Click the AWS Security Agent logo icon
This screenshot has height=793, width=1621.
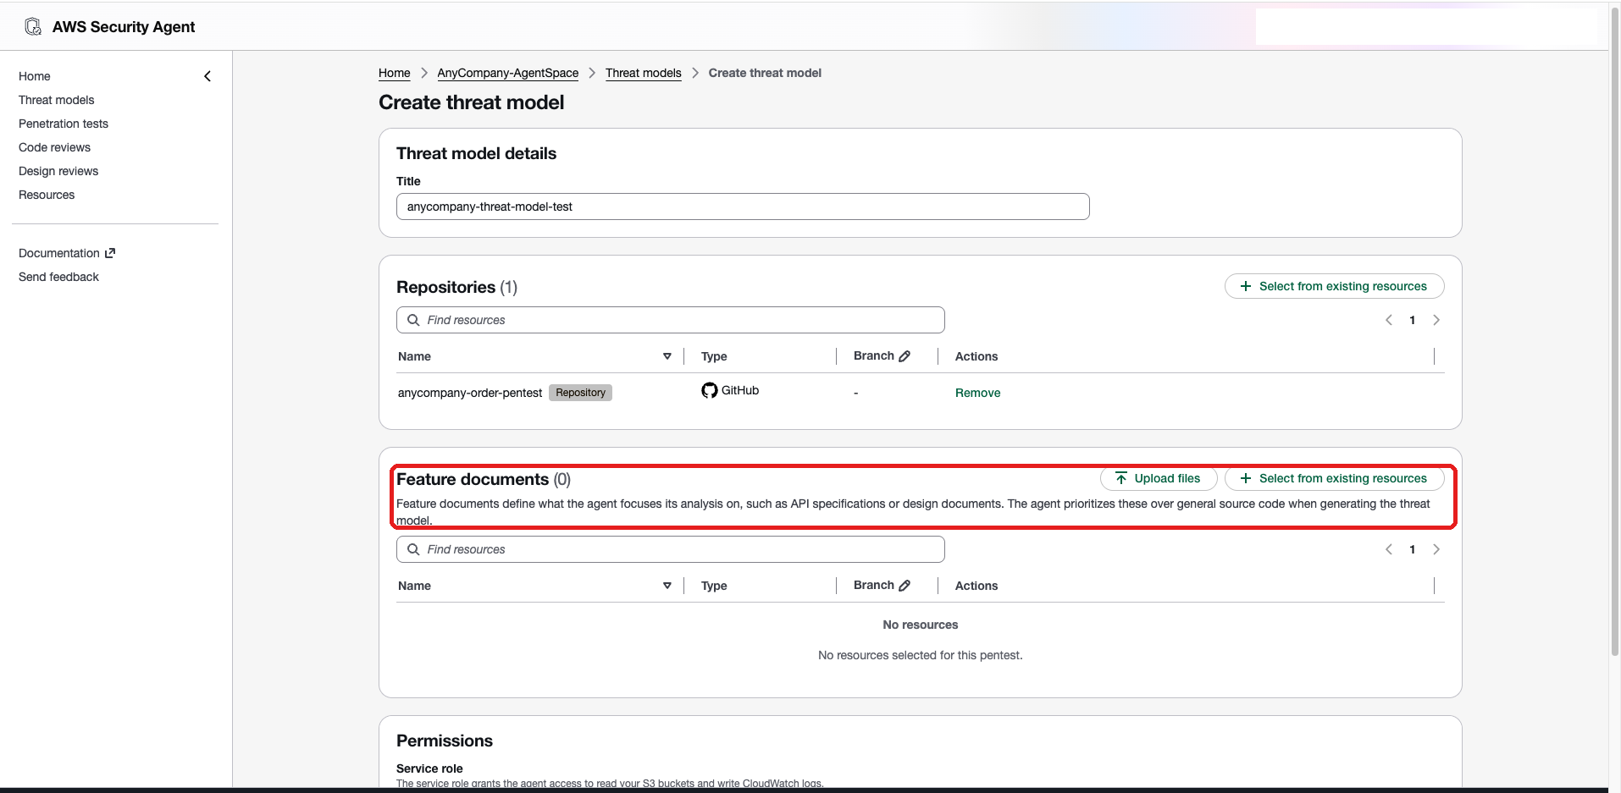pyautogui.click(x=33, y=27)
